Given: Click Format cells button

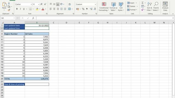Looking at the screenshot, I should [x=132, y=10].
